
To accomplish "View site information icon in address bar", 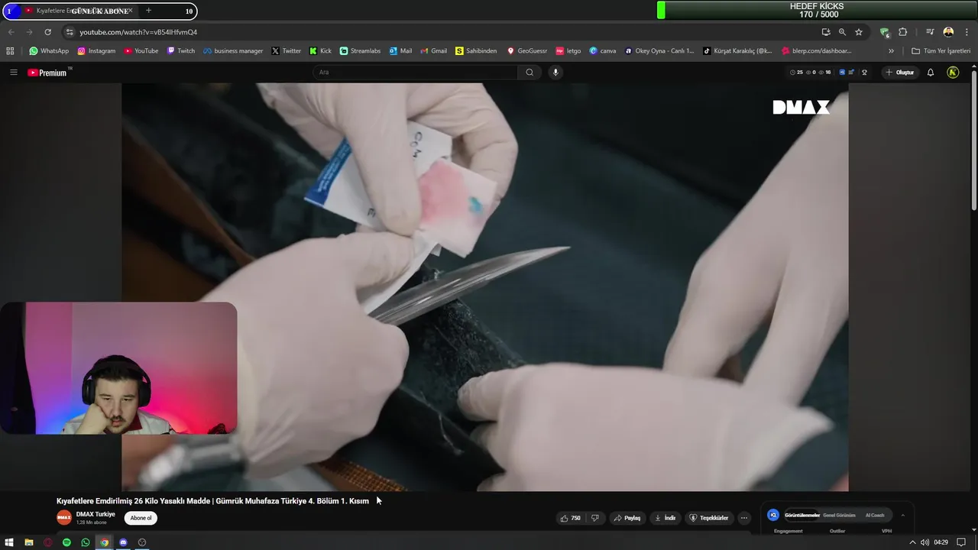I will (x=70, y=32).
